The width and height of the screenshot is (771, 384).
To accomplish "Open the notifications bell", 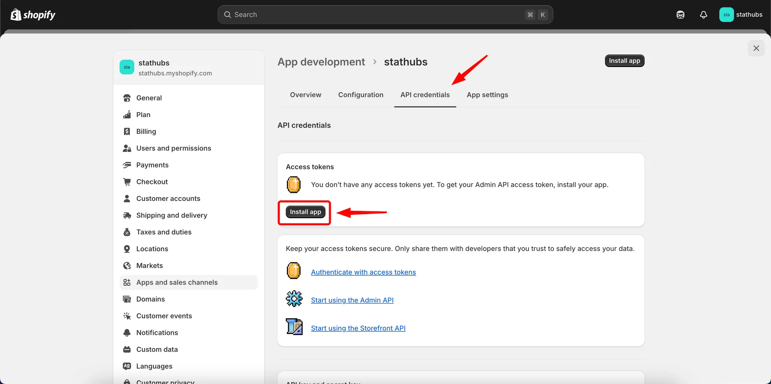I will click(703, 15).
